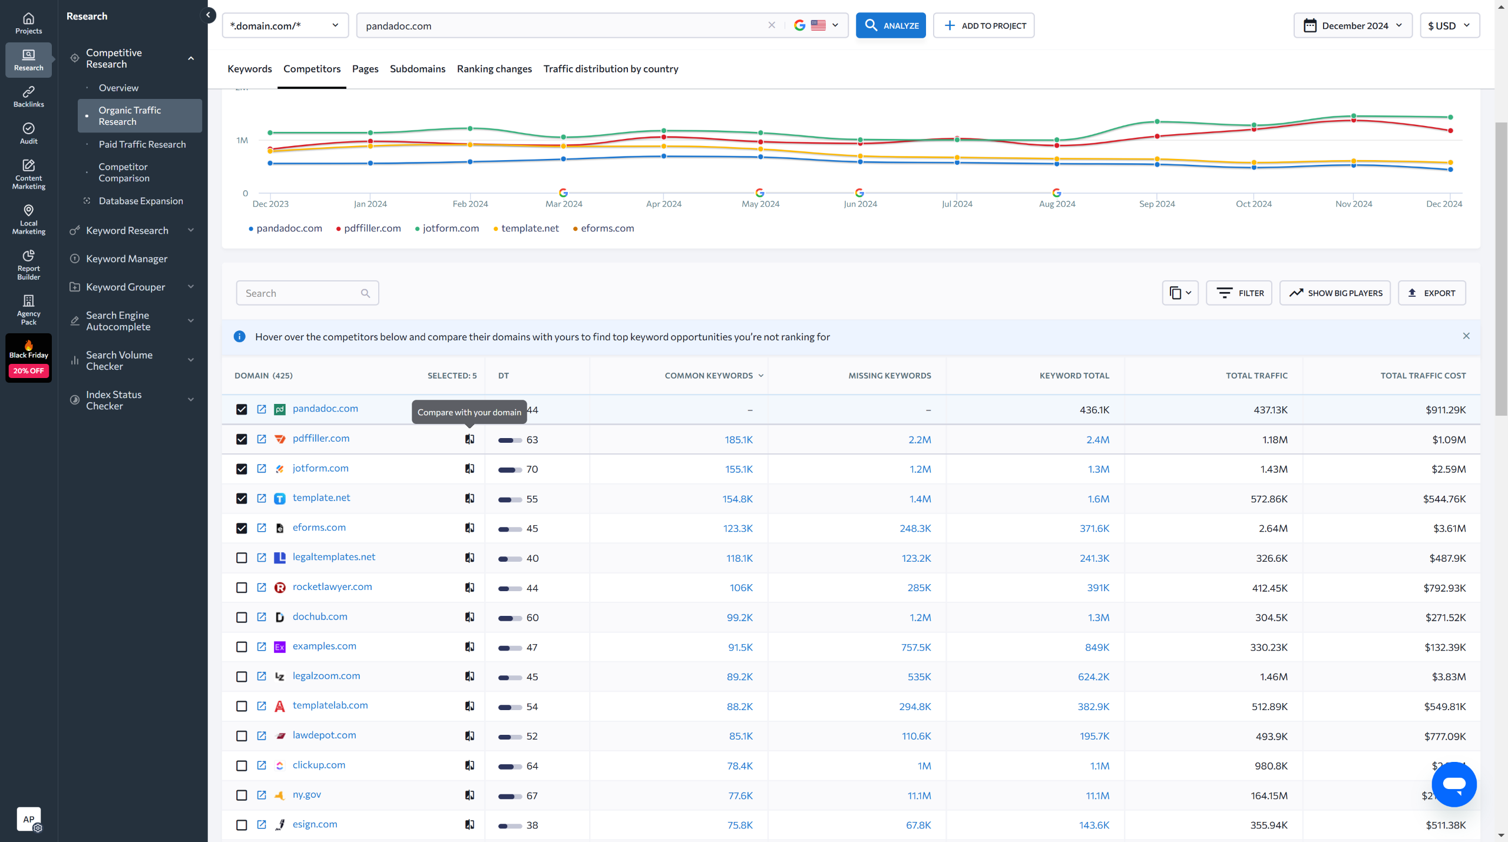Clear the pandadoc.com search field
This screenshot has height=842, width=1508.
(x=772, y=25)
